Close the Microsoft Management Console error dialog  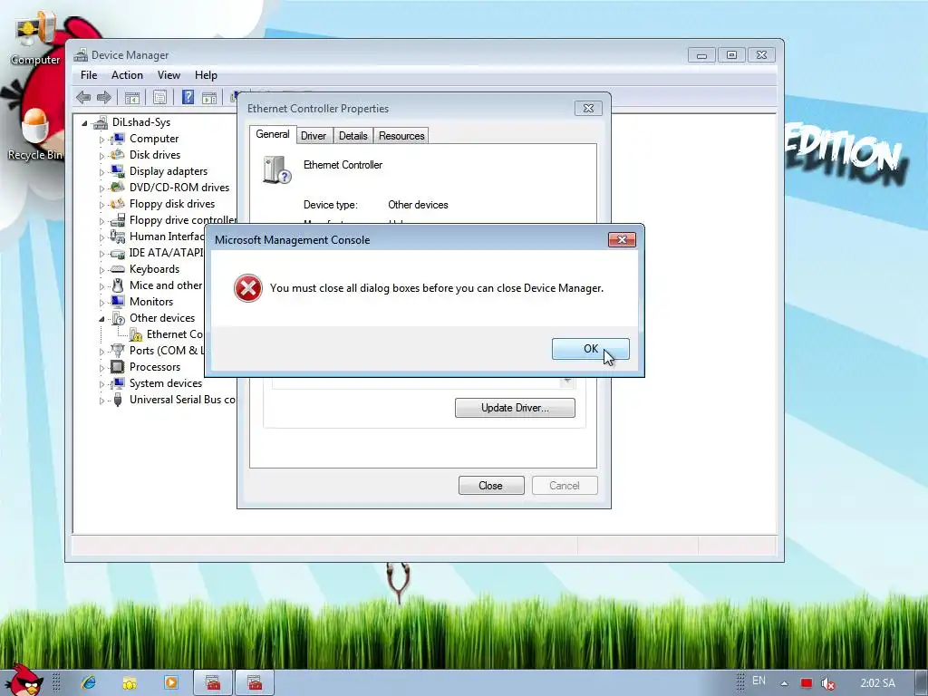pos(622,239)
